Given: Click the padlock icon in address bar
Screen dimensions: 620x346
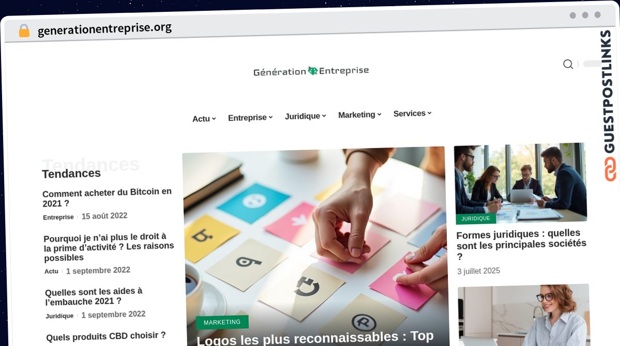Looking at the screenshot, I should coord(24,31).
